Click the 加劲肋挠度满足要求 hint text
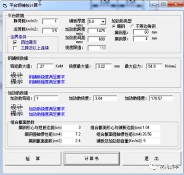The width and height of the screenshot is (184, 175). [x=47, y=109]
